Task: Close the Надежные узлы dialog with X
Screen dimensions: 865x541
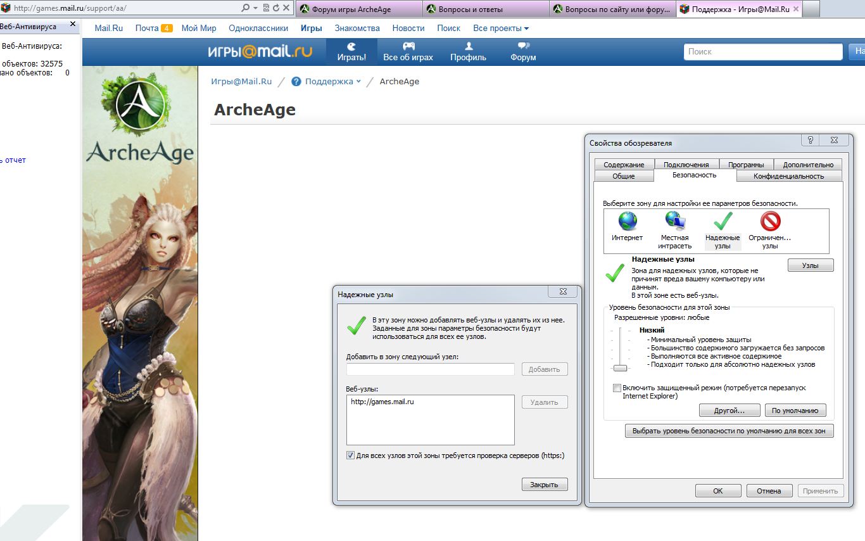Action: point(563,291)
